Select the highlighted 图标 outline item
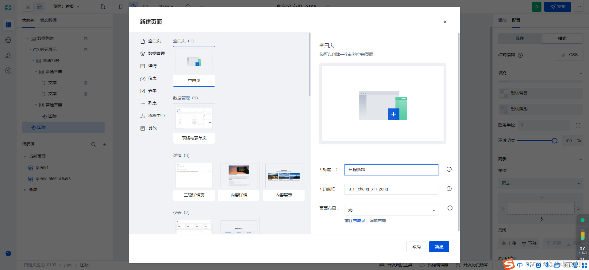 pos(63,127)
